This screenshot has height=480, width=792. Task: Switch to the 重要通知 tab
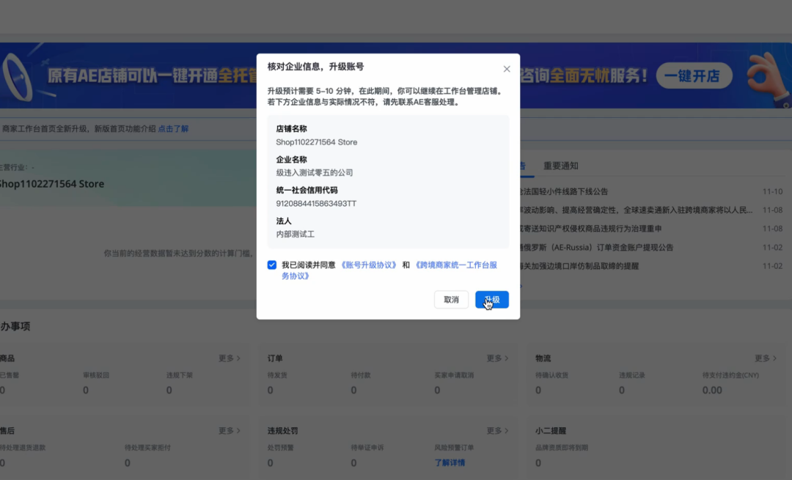pyautogui.click(x=560, y=166)
